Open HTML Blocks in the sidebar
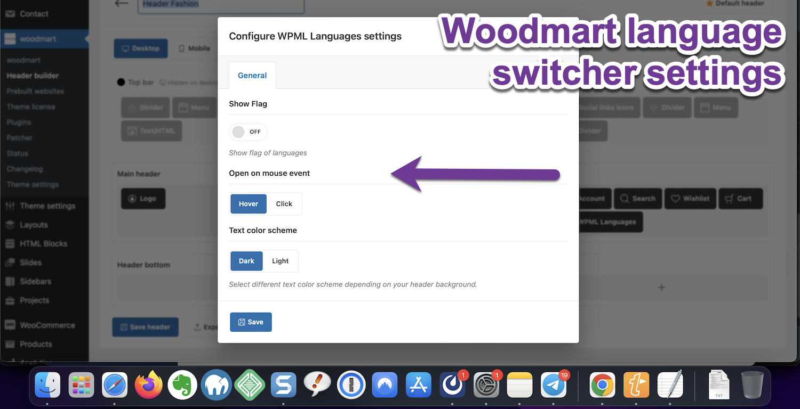The height and width of the screenshot is (409, 800). tap(43, 244)
